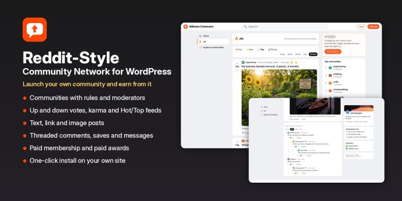Image resolution: width=402 pixels, height=201 pixels.
Task: Click the Log in button
Action: point(361,27)
